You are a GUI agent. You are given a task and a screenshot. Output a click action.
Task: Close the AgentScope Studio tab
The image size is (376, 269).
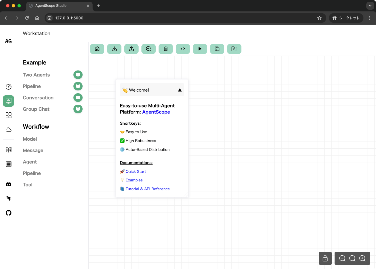(88, 6)
